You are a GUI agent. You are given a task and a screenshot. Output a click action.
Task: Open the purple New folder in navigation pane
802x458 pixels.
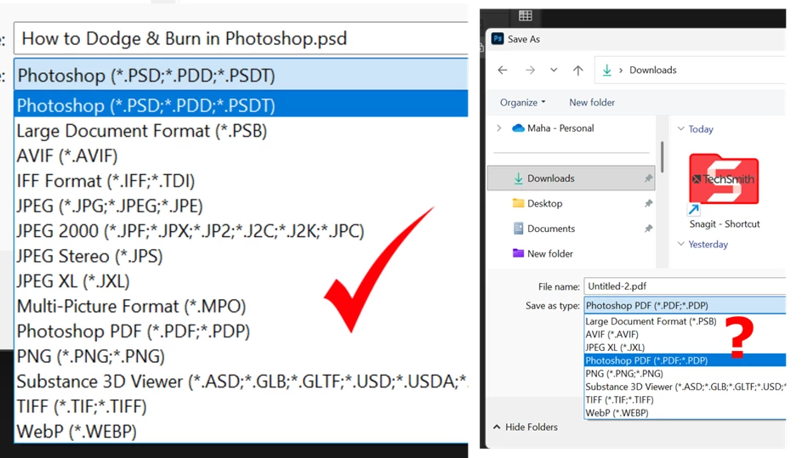pyautogui.click(x=550, y=253)
